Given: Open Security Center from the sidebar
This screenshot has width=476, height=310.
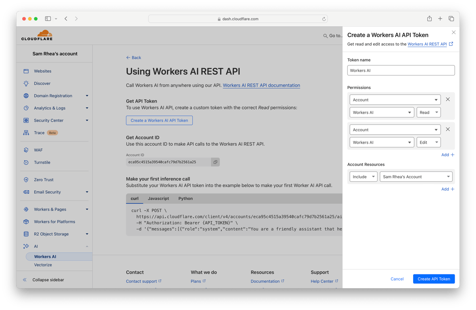Looking at the screenshot, I should [49, 120].
